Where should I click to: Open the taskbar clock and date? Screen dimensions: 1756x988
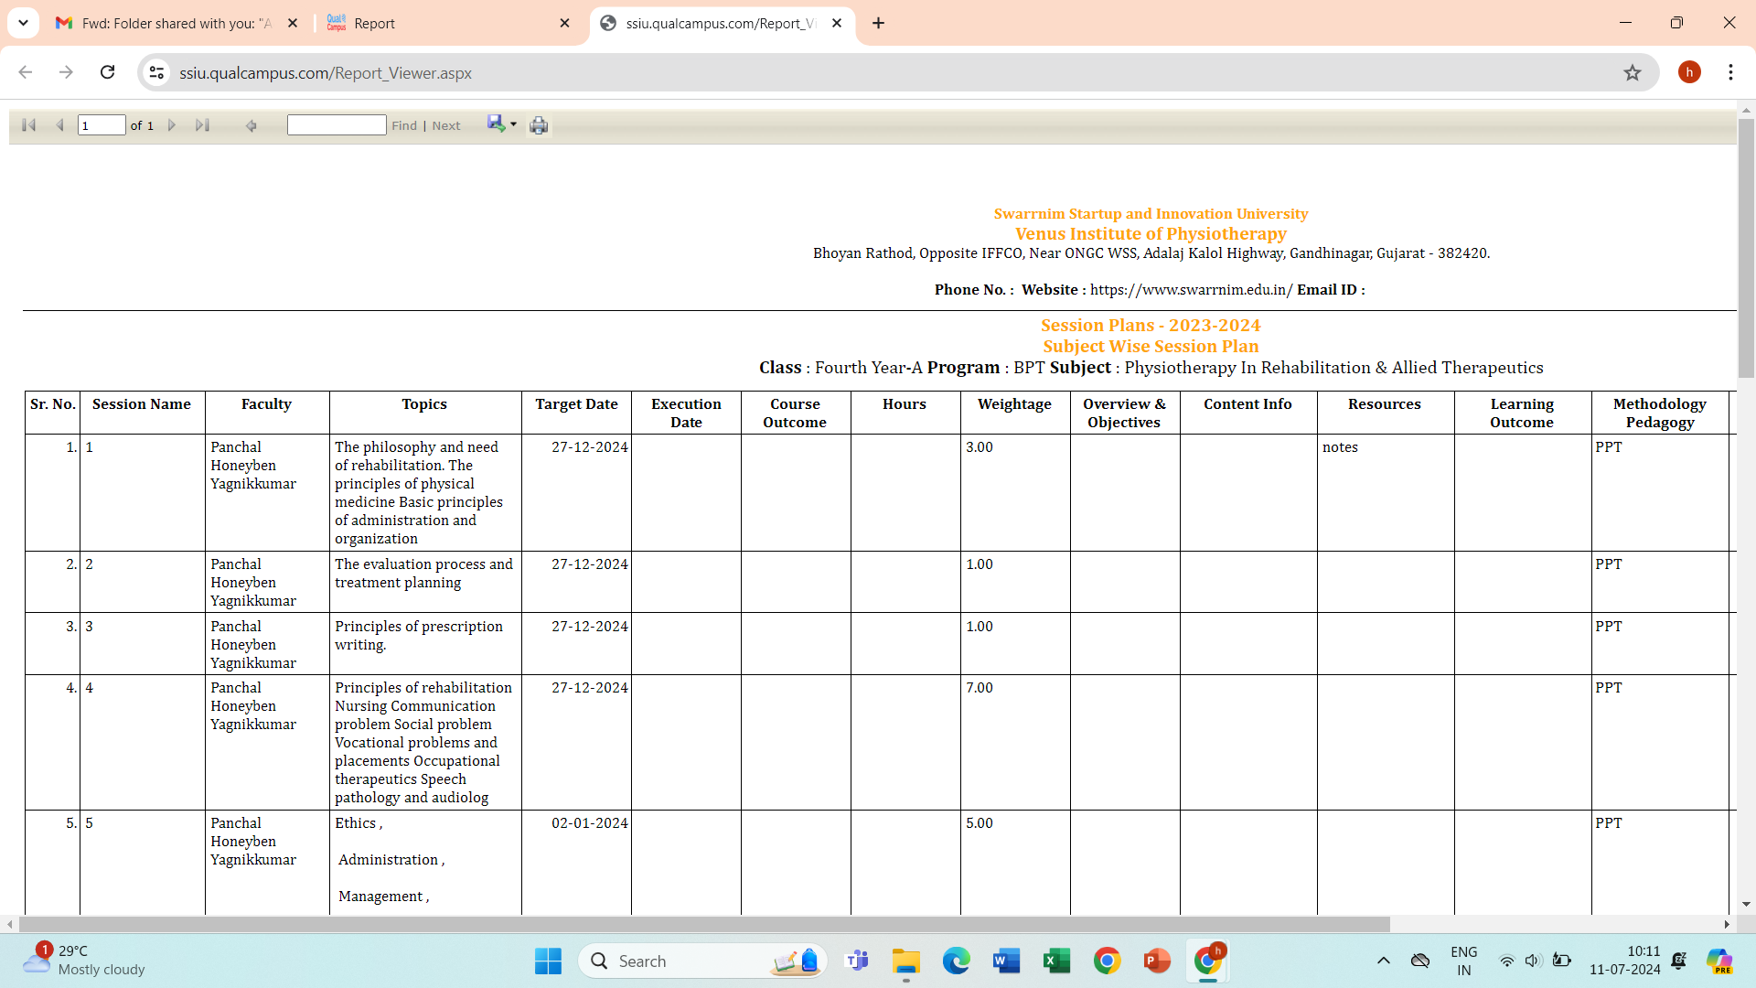(1625, 961)
